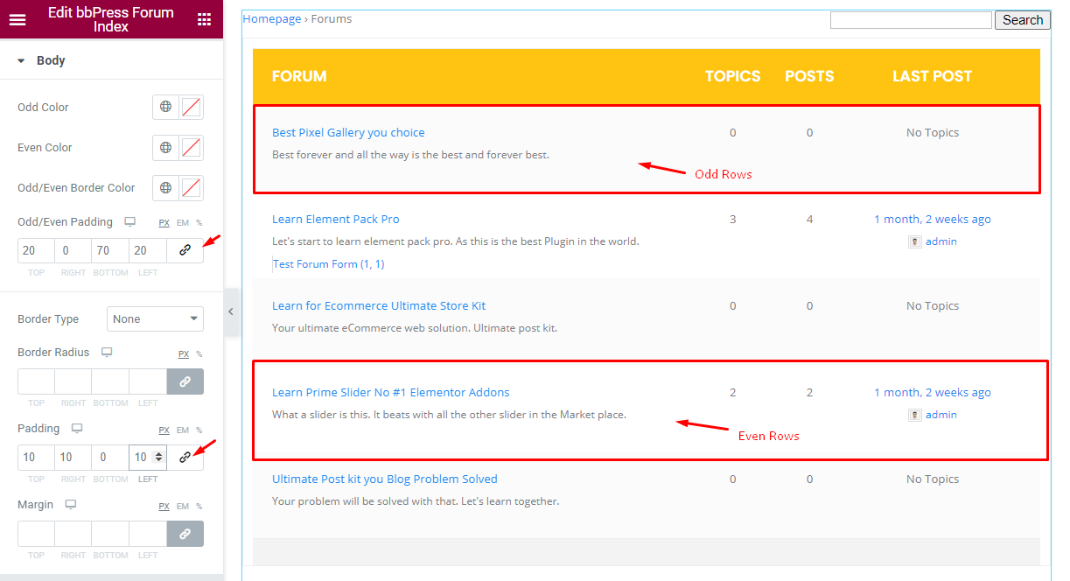
Task: Click the Odd Color swatch
Action: [187, 107]
